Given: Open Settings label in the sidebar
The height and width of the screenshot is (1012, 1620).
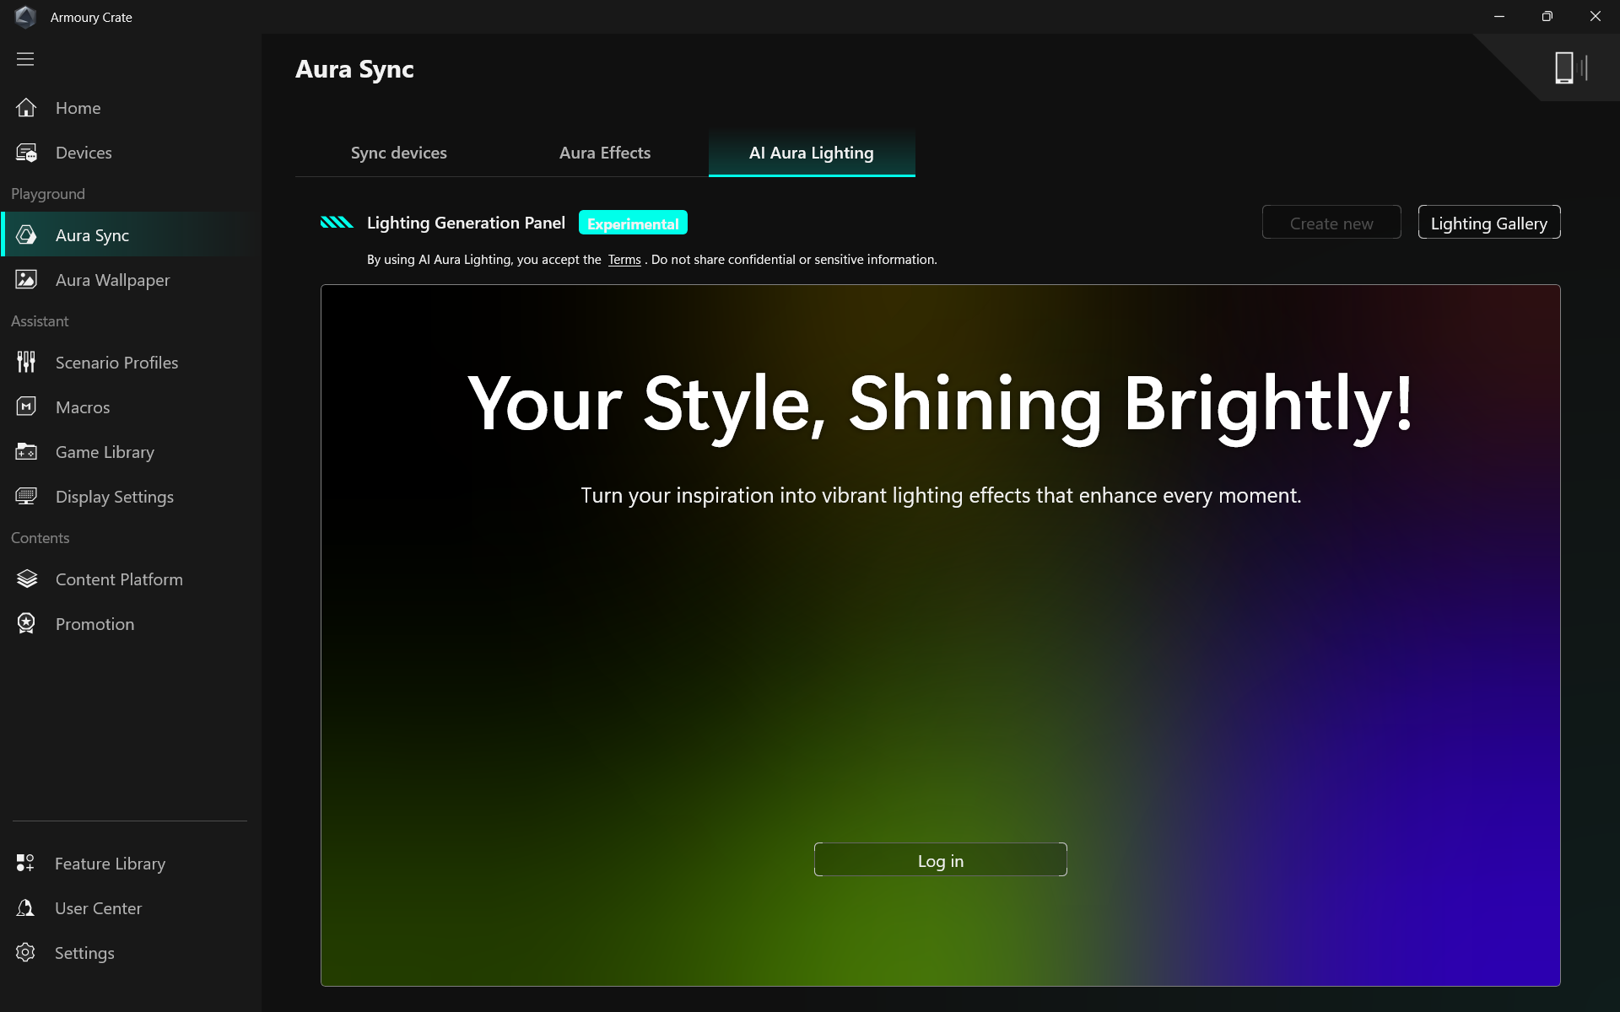Looking at the screenshot, I should click(84, 953).
